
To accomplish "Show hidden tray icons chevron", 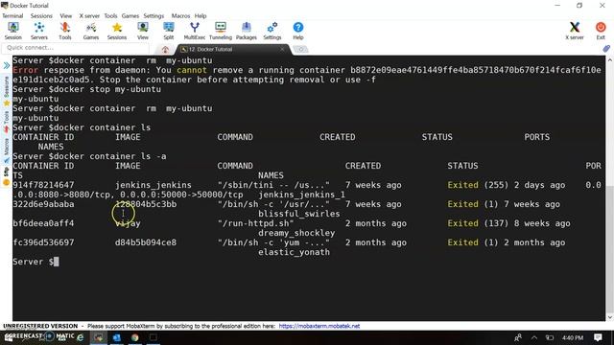I will pyautogui.click(x=534, y=337).
